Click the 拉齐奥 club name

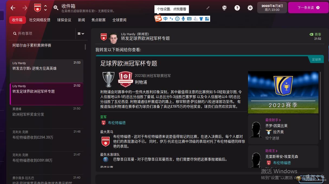278,132
